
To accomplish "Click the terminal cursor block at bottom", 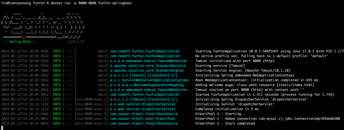I will pos(2,128).
